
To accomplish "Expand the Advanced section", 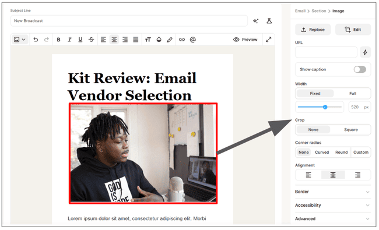I will (333, 219).
